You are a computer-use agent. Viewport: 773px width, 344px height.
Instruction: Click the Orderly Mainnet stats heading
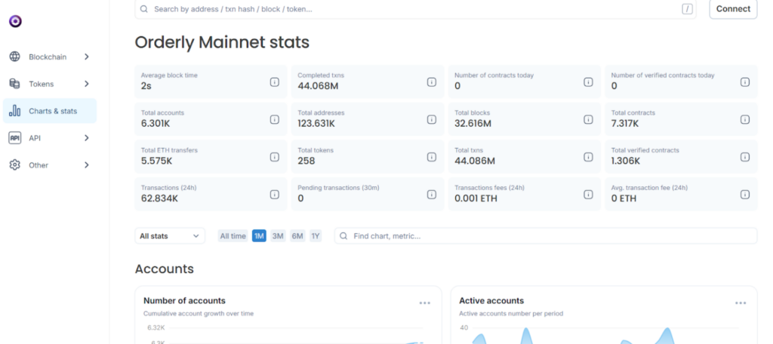tap(222, 43)
